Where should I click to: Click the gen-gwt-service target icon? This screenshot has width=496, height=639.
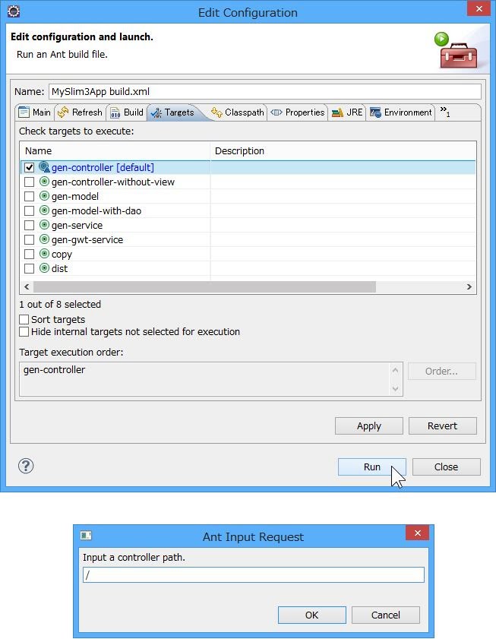tap(44, 239)
